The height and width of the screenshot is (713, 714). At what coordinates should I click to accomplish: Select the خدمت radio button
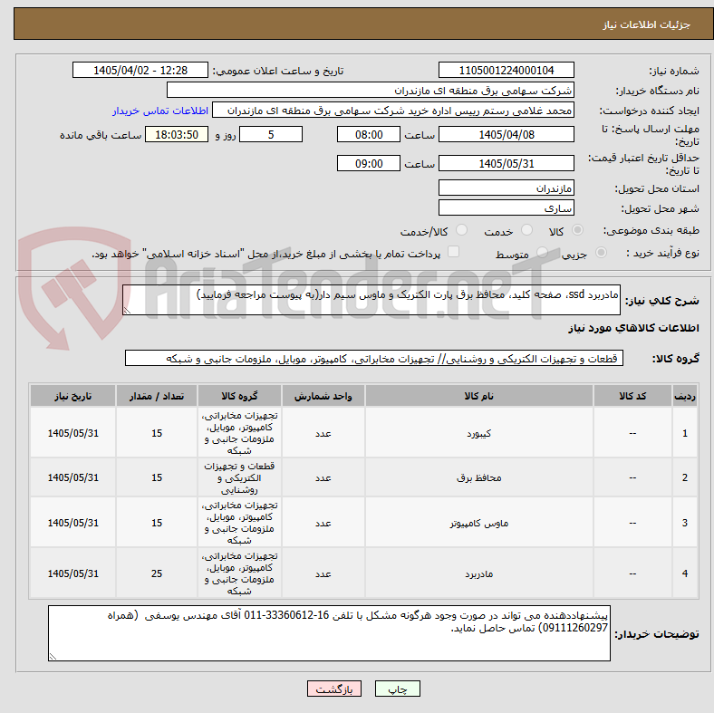526,230
